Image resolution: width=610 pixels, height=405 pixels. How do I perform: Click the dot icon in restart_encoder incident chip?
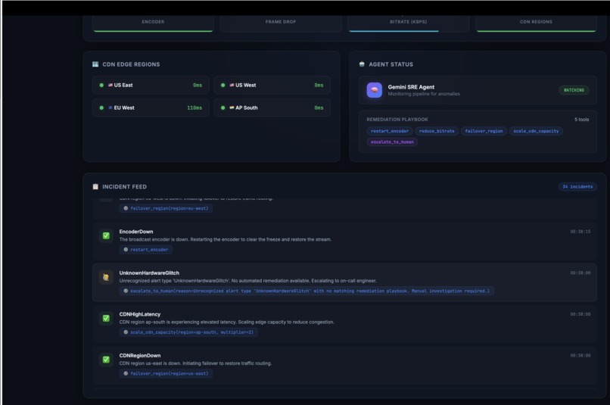126,250
